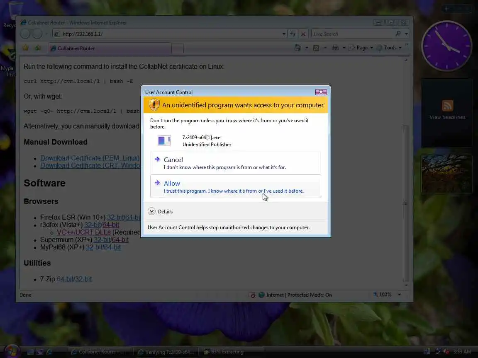This screenshot has height=358, width=478.
Task: Click the Feeds icon in IE toolbar
Action: pos(316,48)
